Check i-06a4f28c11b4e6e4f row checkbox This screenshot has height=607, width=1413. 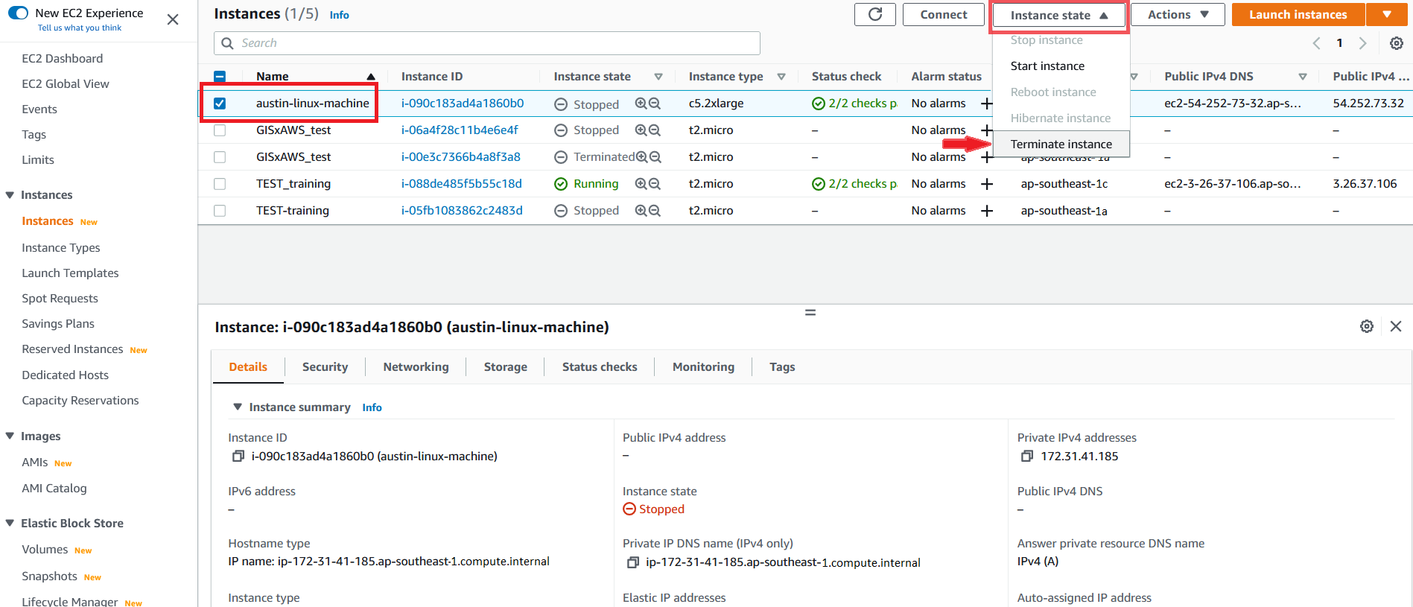coord(220,130)
